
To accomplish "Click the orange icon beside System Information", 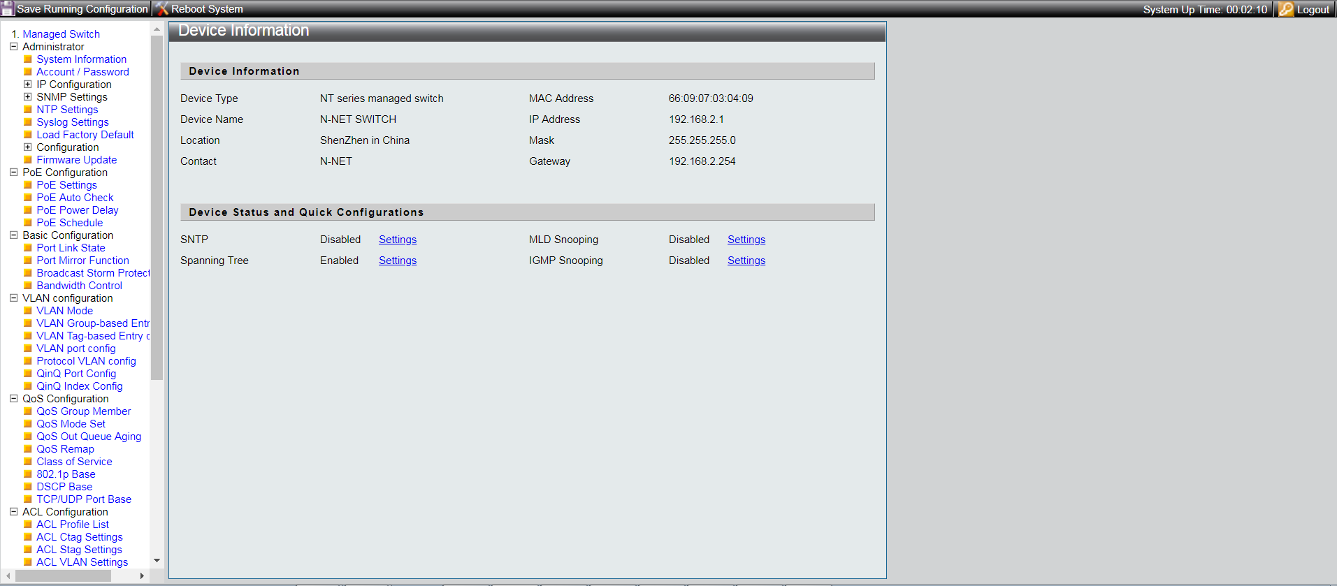I will pos(28,59).
